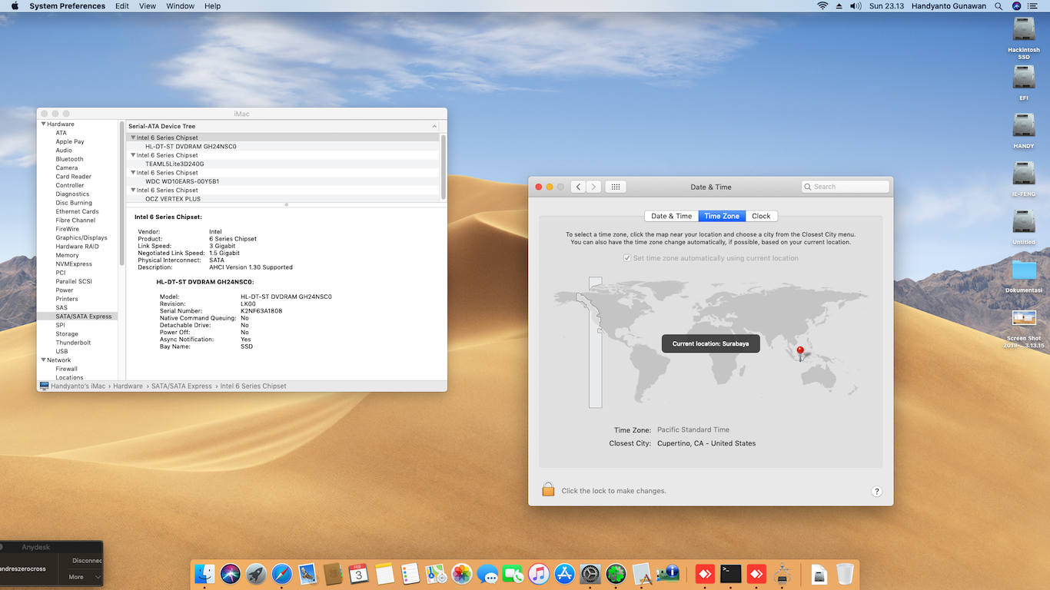The width and height of the screenshot is (1050, 590).
Task: Select the Dokumentasi folder on desktop
Action: point(1024,277)
